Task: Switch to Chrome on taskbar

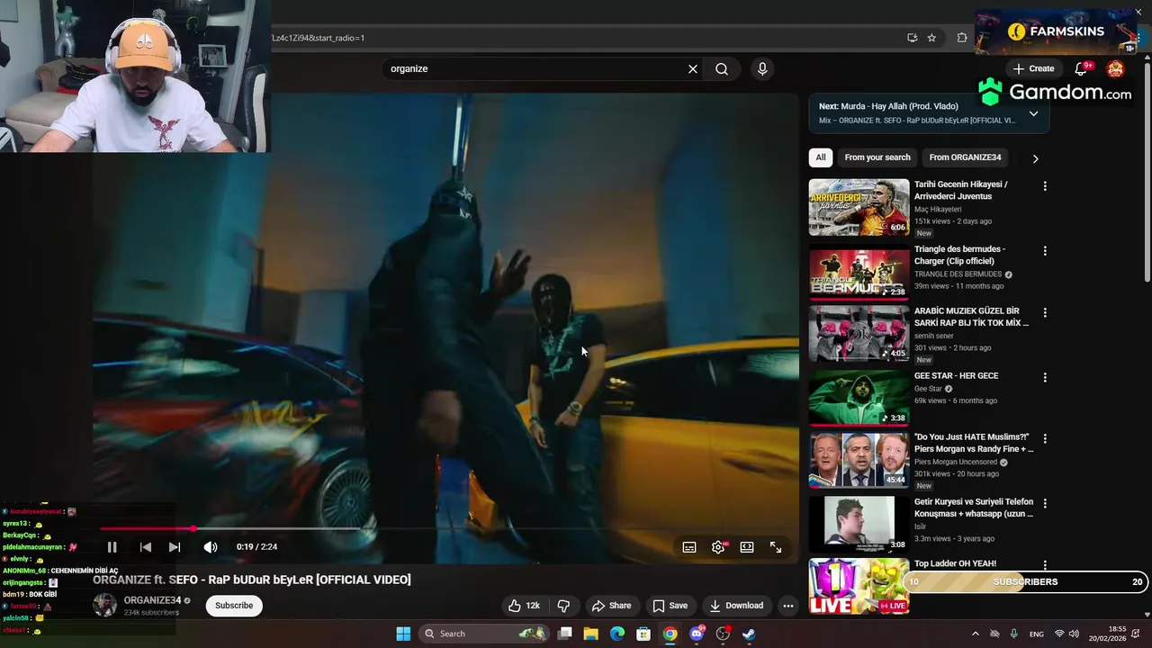Action: pos(670,634)
